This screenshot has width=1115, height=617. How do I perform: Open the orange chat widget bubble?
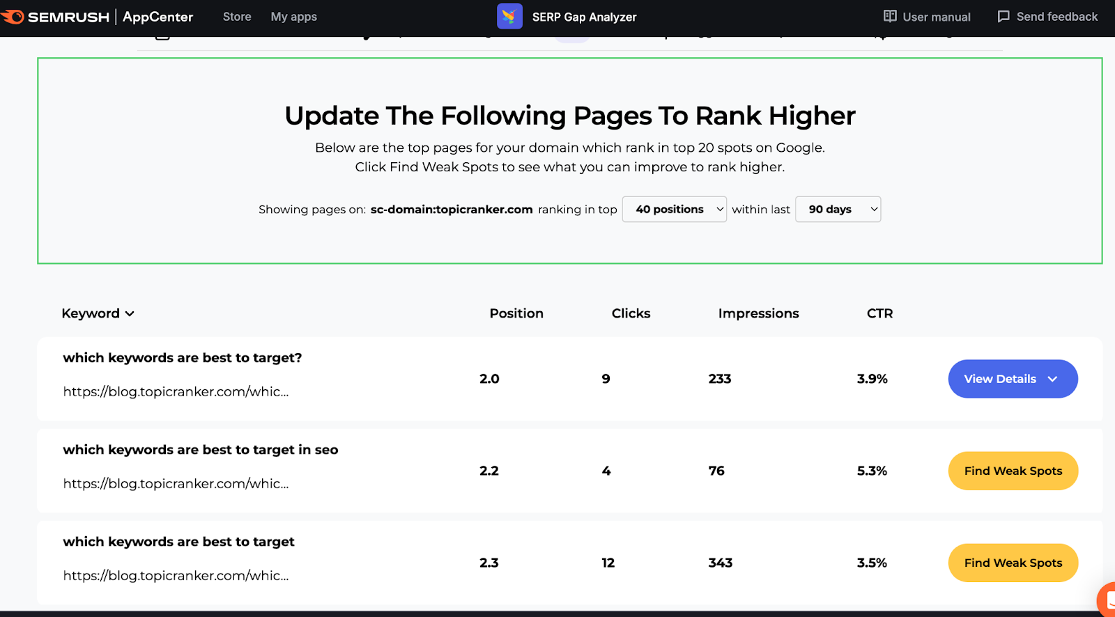(1107, 599)
